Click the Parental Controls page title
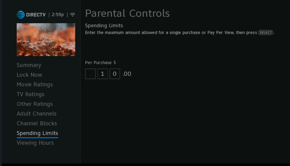Image resolution: width=290 pixels, height=166 pixels. point(127,13)
